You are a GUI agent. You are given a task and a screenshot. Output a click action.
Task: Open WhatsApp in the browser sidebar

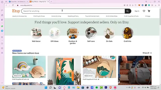(x=2, y=26)
